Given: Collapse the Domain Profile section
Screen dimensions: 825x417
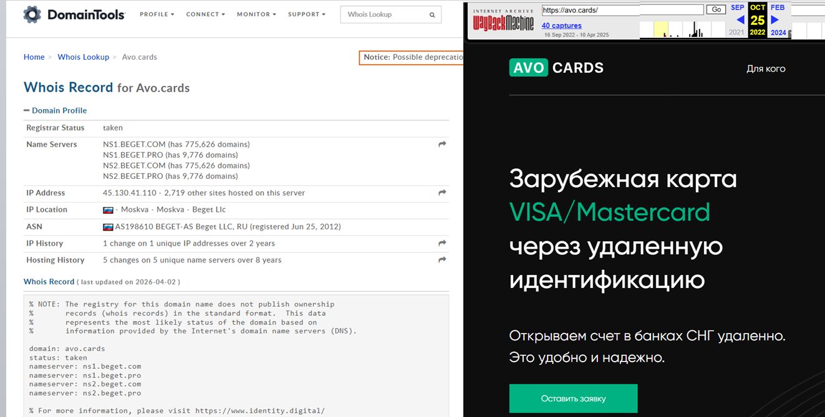Looking at the screenshot, I should coord(55,110).
